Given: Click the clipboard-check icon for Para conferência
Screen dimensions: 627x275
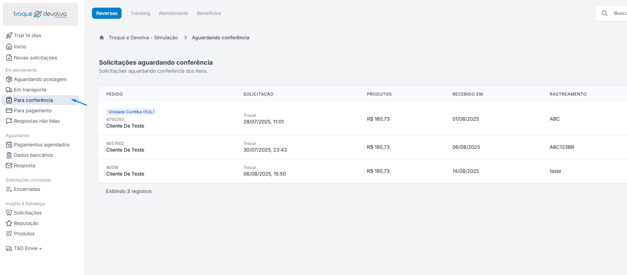Looking at the screenshot, I should coord(9,100).
